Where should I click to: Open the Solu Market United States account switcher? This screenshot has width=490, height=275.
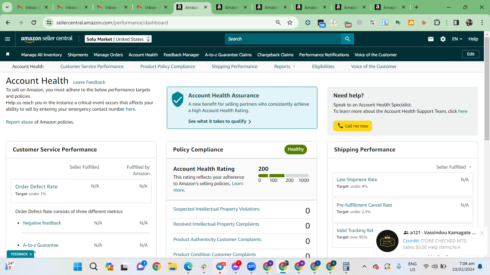[118, 39]
